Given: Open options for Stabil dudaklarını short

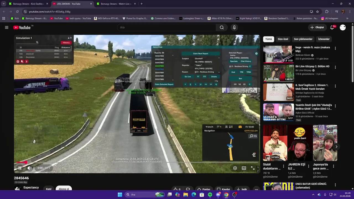Looking at the screenshot, I should [283, 166].
